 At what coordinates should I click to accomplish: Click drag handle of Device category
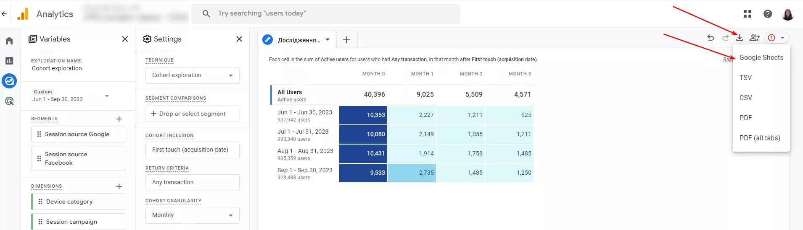[x=40, y=202]
